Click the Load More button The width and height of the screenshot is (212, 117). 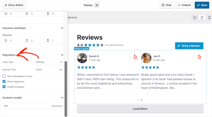[x=140, y=109]
